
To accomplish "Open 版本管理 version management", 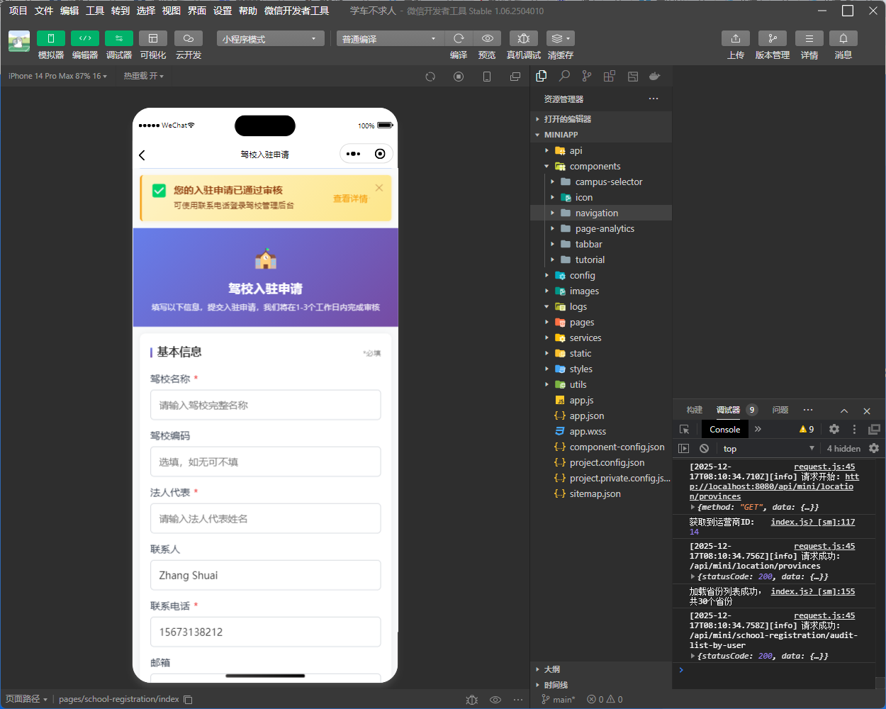I will coord(772,38).
